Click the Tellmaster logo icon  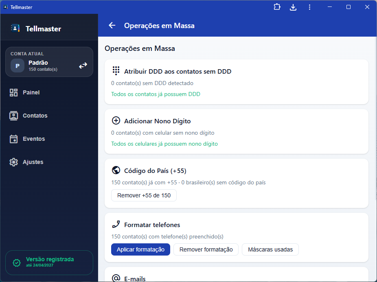point(15,28)
